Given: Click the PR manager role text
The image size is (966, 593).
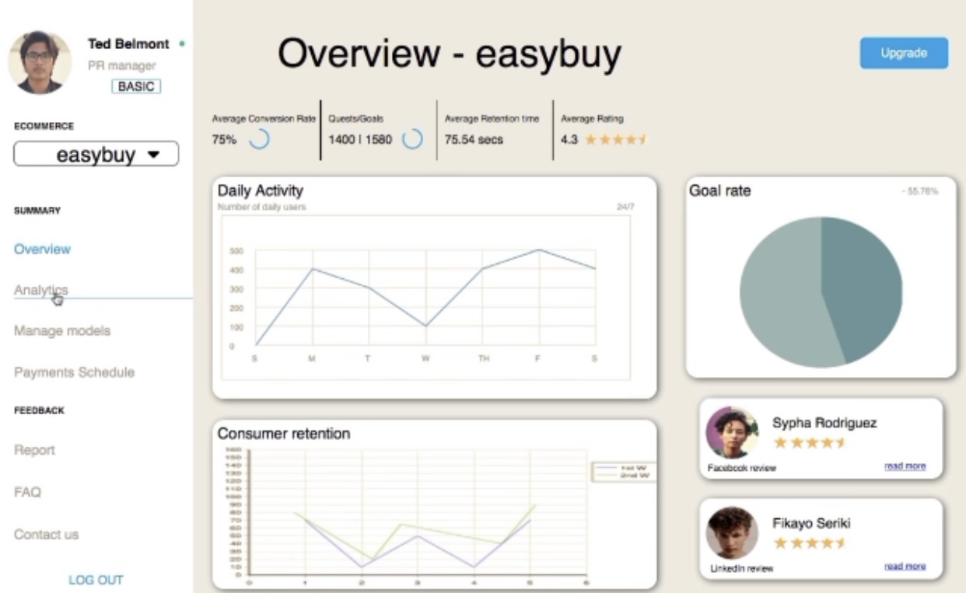Looking at the screenshot, I should coord(121,67).
